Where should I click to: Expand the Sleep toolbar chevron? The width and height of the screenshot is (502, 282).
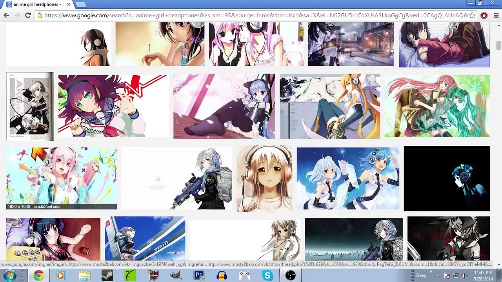pos(431,272)
